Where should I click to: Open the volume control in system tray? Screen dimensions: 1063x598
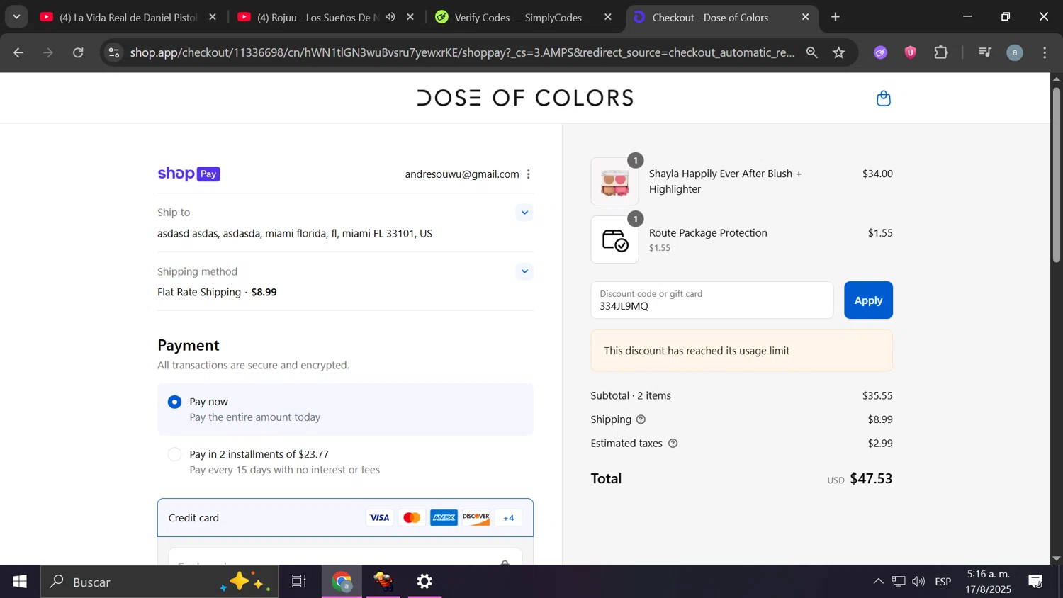coord(919,582)
